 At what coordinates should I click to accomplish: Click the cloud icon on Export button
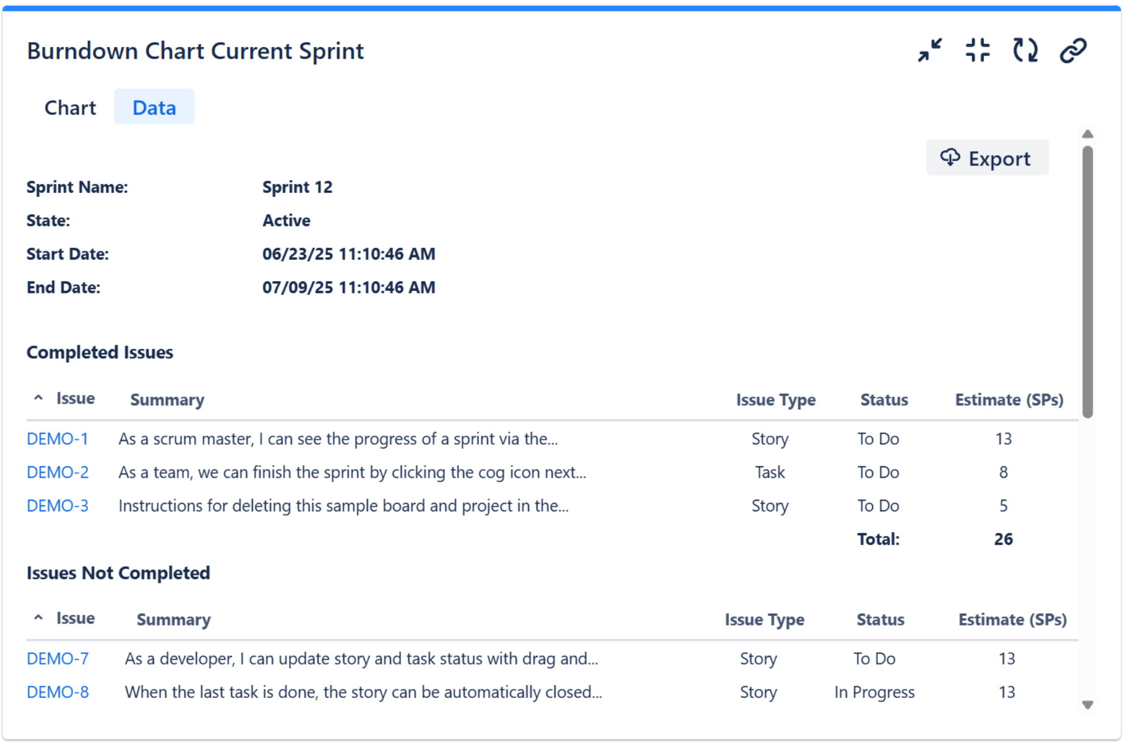(950, 157)
